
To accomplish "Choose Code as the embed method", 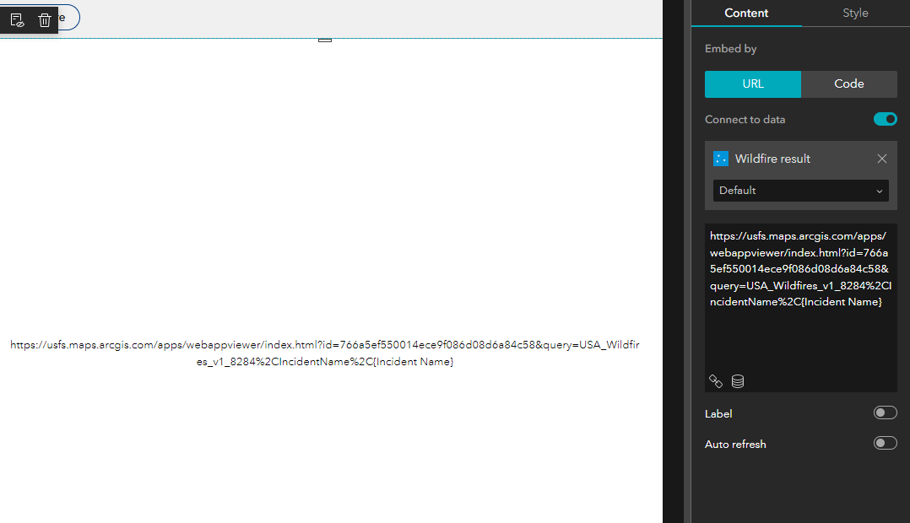I will tap(848, 84).
